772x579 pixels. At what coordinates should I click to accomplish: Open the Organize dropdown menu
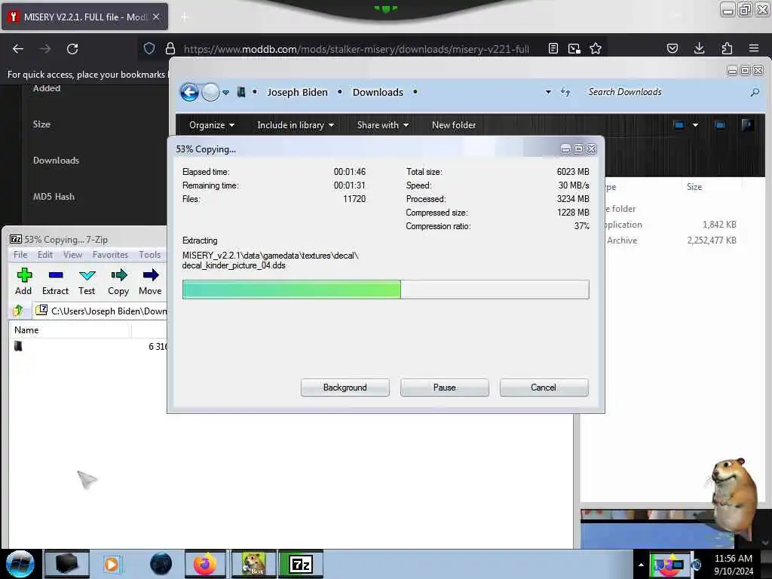tap(212, 125)
